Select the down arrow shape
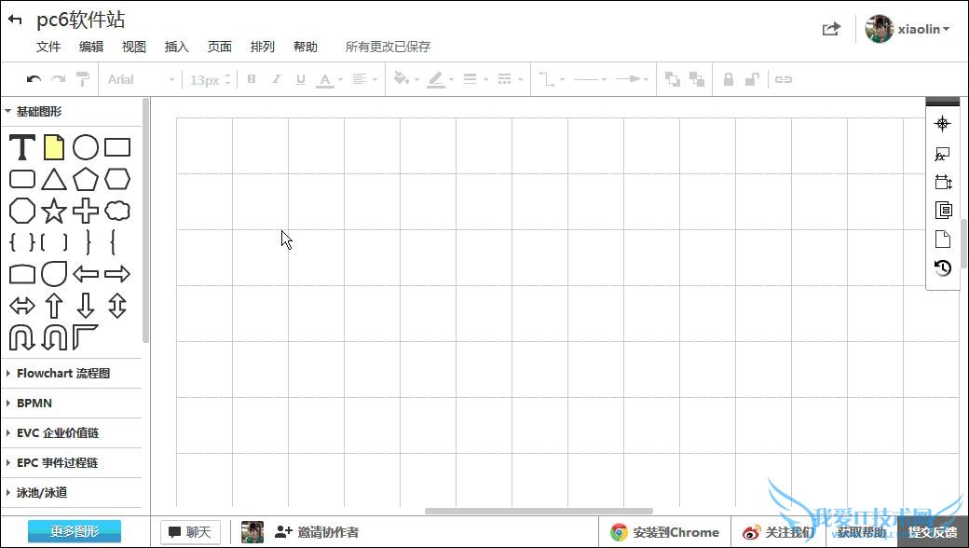The height and width of the screenshot is (548, 969). [x=86, y=306]
